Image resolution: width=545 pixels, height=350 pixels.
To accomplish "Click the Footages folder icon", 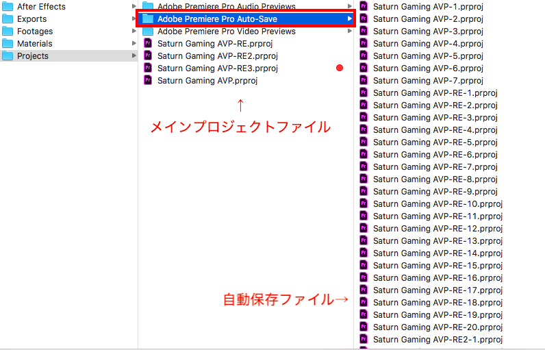I will point(8,32).
